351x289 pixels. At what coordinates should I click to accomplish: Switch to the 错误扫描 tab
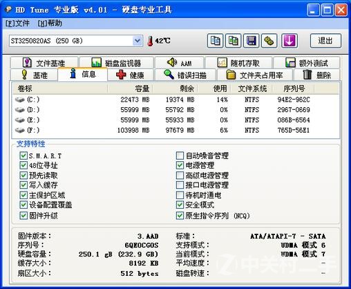point(186,75)
